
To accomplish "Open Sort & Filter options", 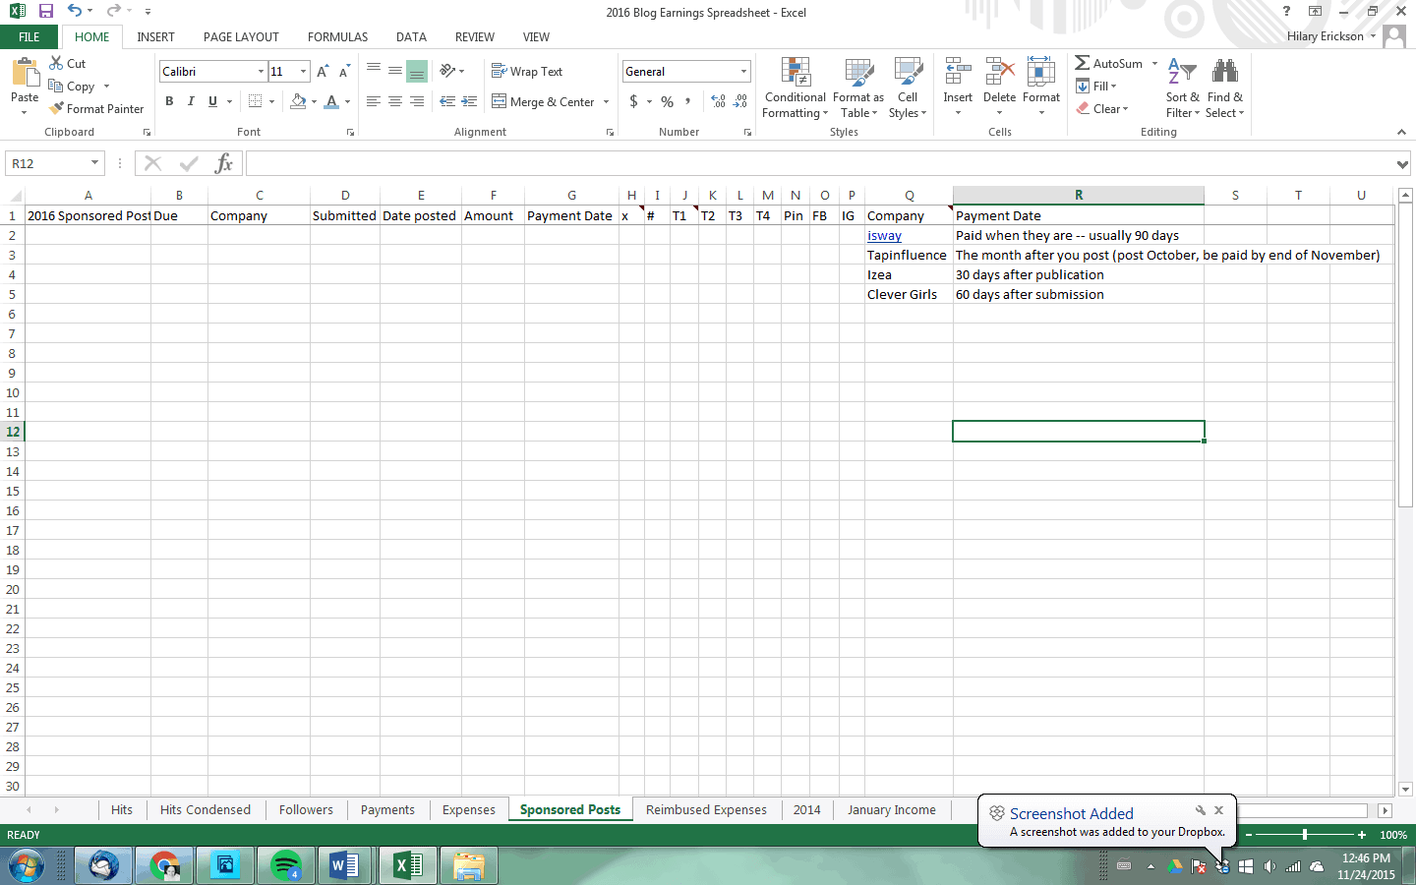I will coord(1182,88).
